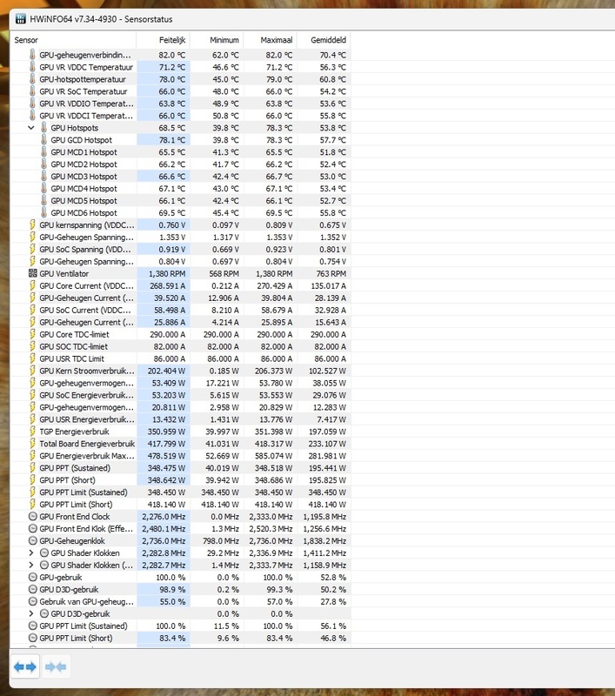615x696 pixels.
Task: Click thermometer icon of GPU GCD Hotspot
Action: (x=43, y=140)
